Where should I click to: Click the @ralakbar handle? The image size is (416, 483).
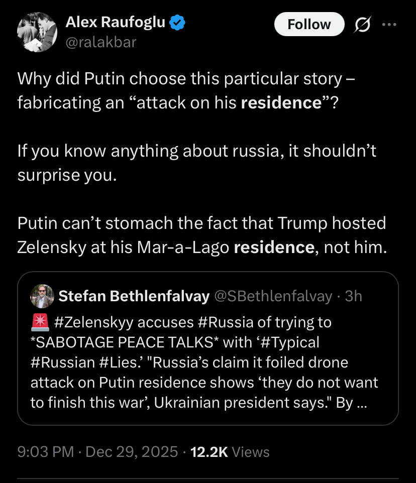(100, 42)
